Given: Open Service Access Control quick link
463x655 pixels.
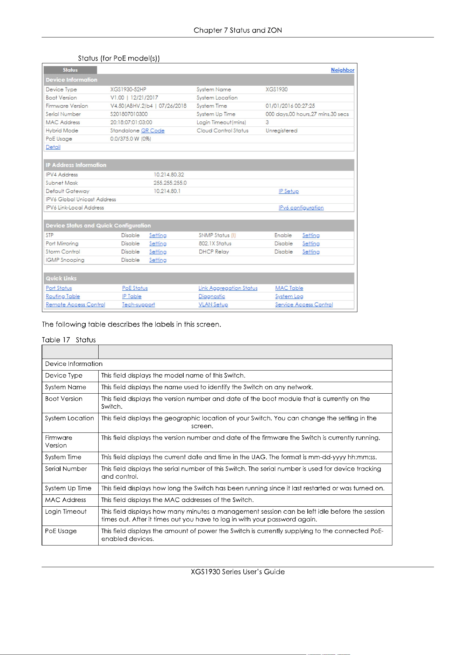Looking at the screenshot, I should point(304,305).
